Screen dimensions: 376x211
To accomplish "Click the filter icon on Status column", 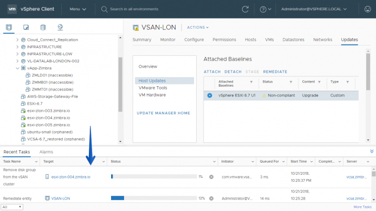I will click(x=290, y=82).
